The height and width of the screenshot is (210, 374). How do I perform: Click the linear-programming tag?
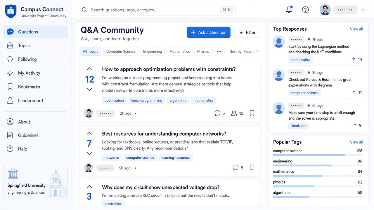click(147, 100)
